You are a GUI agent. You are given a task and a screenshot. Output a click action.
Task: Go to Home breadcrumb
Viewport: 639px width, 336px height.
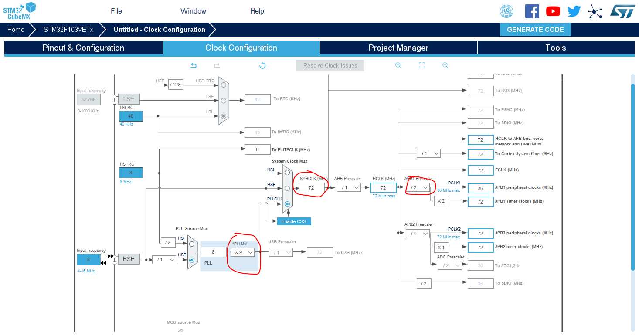[x=16, y=30]
